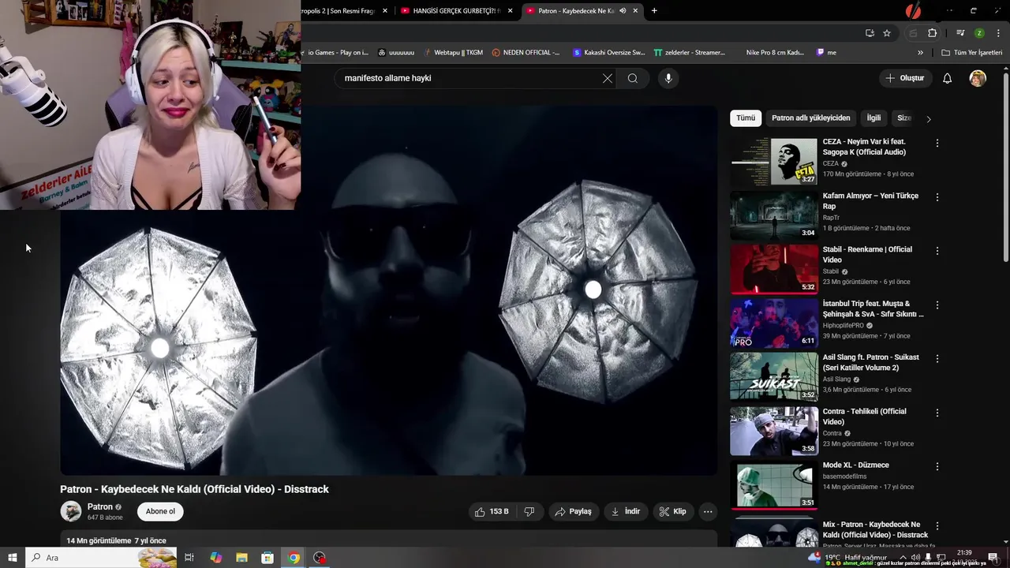The height and width of the screenshot is (568, 1010).
Task: Click the Windows taskbar Ara search box
Action: pos(101,558)
